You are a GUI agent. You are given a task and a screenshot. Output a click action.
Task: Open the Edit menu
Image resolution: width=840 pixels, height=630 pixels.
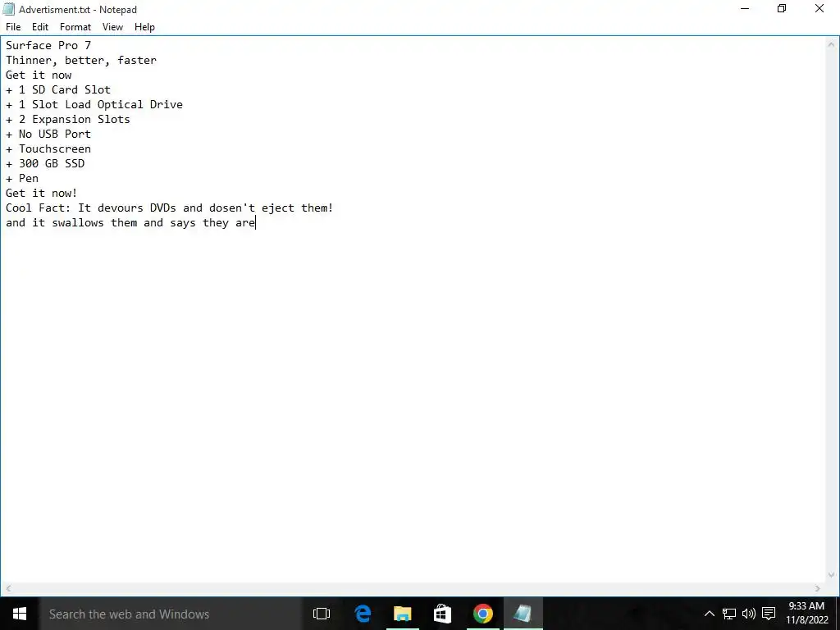(40, 27)
